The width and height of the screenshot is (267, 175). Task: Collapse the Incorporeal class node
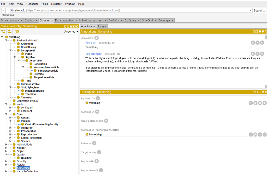click(x=11, y=51)
